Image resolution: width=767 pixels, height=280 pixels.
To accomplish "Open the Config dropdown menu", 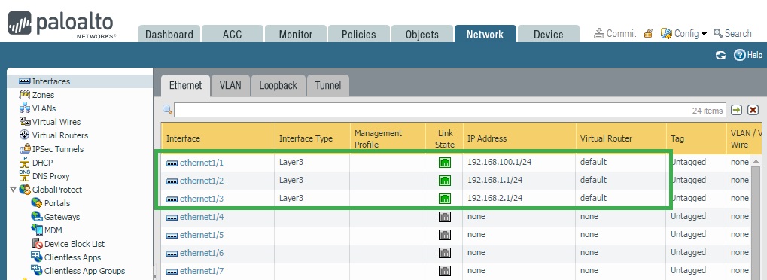I will click(x=684, y=34).
